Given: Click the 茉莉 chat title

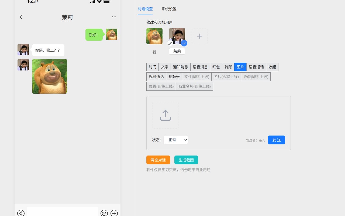Looking at the screenshot, I should click(67, 17).
